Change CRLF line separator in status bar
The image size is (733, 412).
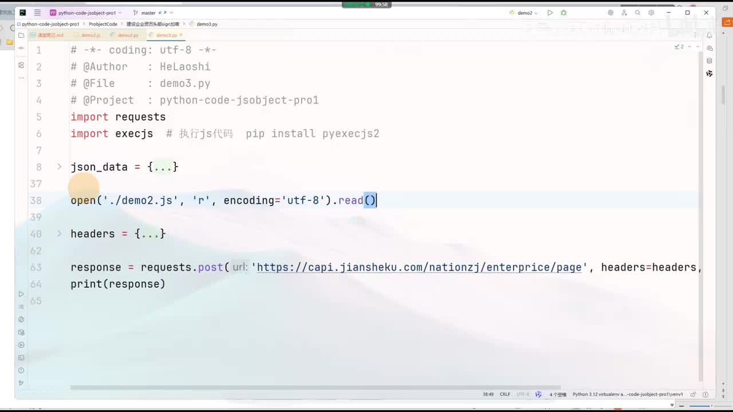coord(505,394)
